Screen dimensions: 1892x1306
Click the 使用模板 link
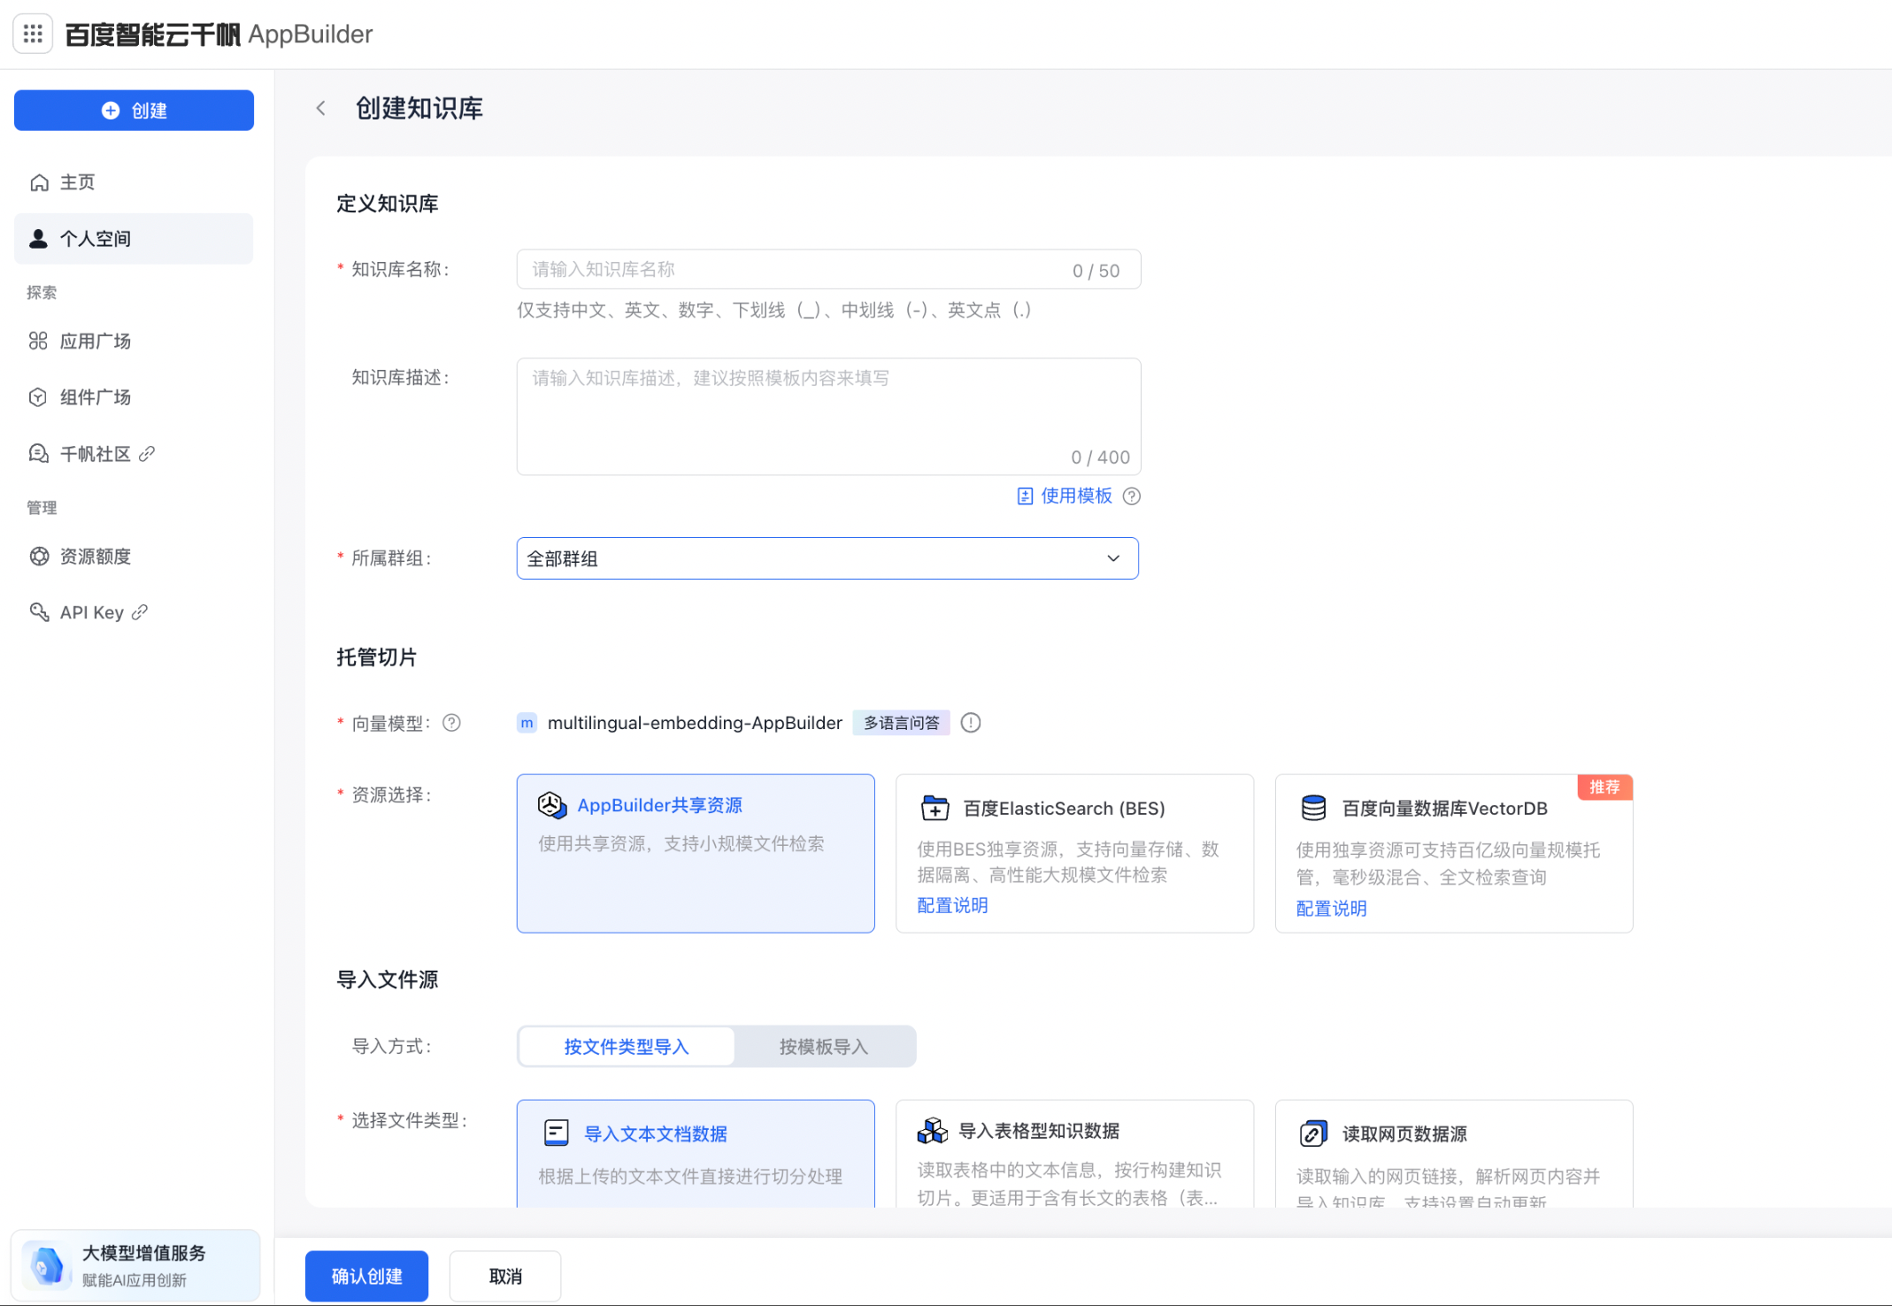click(x=1076, y=496)
